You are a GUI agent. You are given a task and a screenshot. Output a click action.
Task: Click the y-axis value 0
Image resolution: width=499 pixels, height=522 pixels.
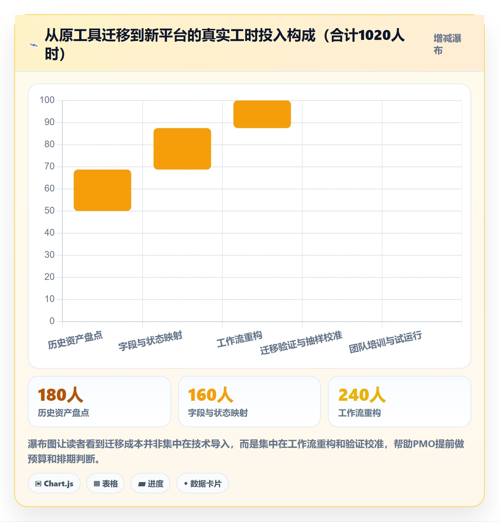pyautogui.click(x=52, y=321)
